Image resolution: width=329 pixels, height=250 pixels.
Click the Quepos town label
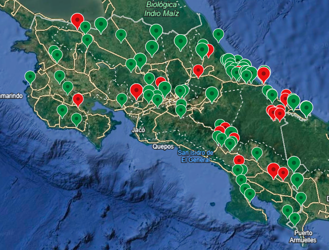click(x=163, y=147)
